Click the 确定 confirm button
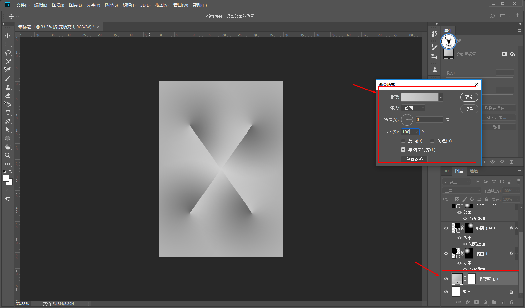Screen dimensions: 525x308 pyautogui.click(x=469, y=97)
